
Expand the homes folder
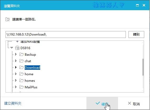point(16,80)
